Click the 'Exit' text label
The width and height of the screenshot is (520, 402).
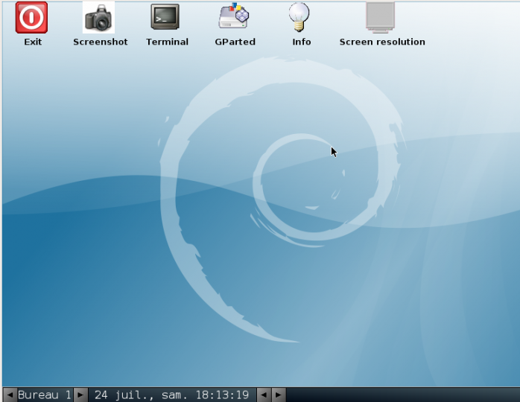(x=33, y=42)
